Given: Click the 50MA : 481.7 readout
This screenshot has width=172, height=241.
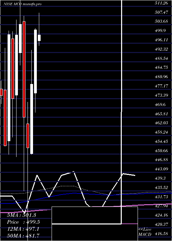Looking at the screenshot, I should tap(23, 235).
